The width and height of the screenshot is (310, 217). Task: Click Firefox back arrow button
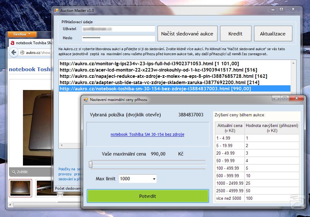14,52
